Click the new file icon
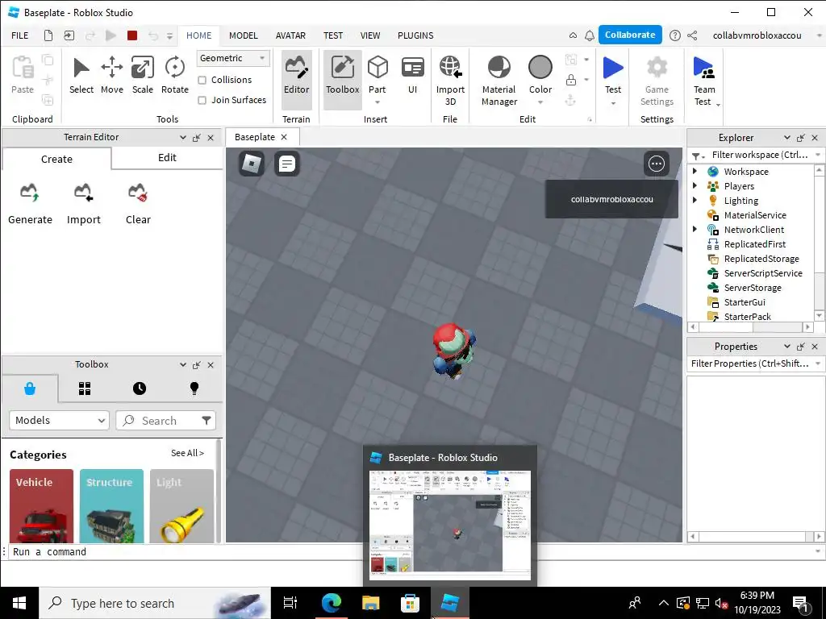This screenshot has width=826, height=619. coord(48,35)
